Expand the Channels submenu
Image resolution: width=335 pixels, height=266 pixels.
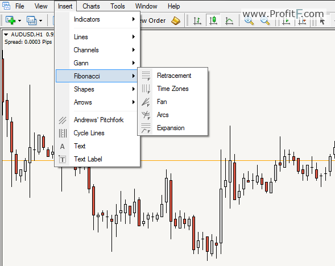tap(97, 50)
